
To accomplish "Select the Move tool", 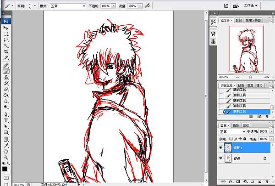I will pos(6,28).
